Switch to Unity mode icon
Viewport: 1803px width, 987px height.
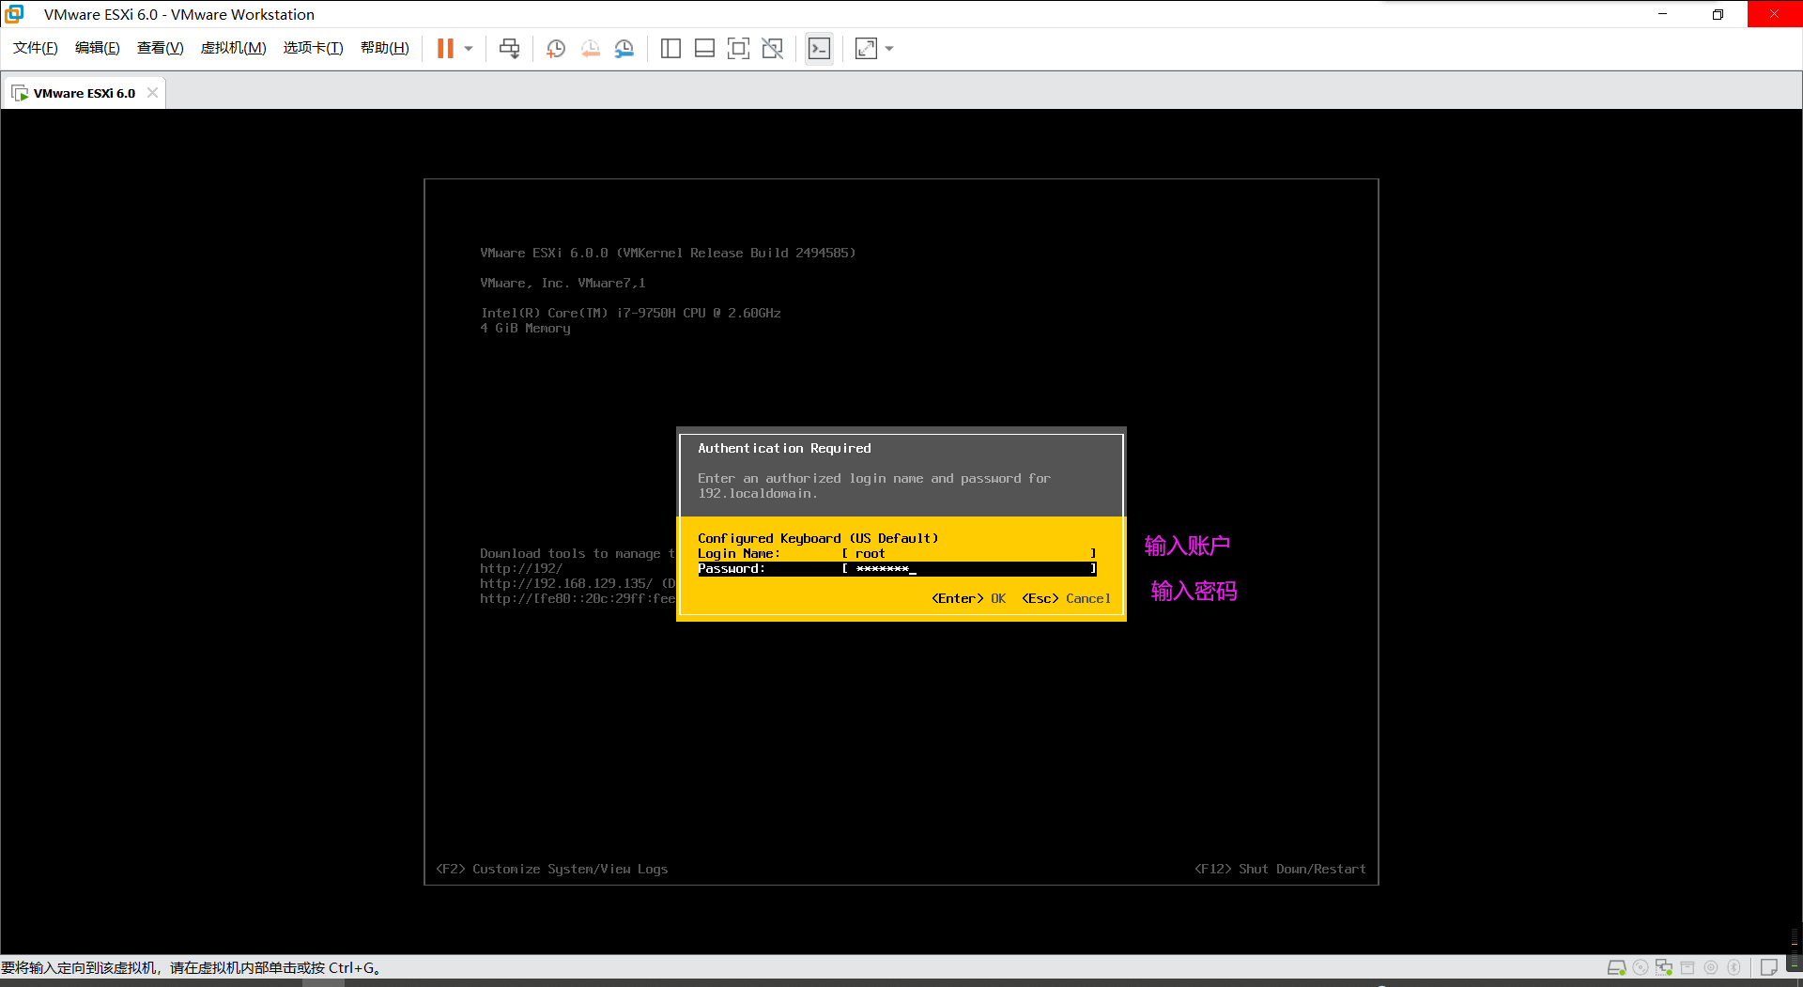coord(773,49)
